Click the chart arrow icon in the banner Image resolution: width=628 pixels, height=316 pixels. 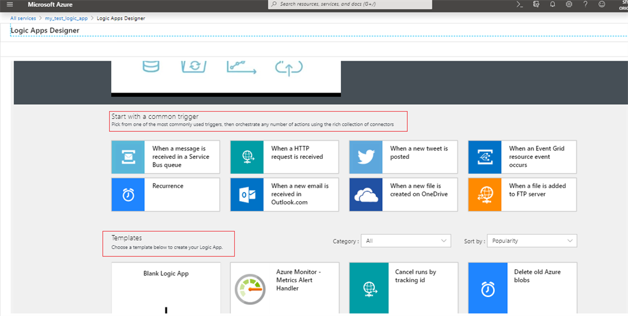coord(242,67)
